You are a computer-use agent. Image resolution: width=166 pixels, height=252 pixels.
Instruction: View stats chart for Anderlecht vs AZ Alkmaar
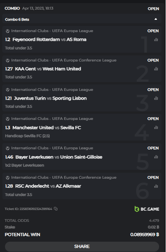tap(156, 186)
